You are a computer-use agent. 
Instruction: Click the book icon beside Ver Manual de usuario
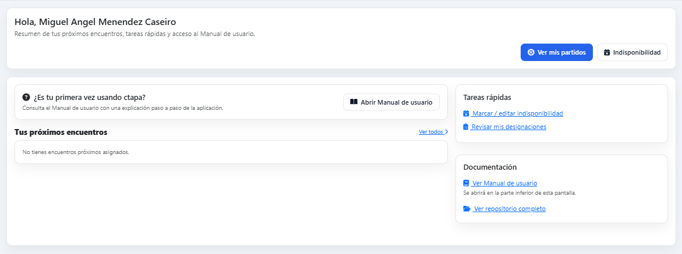(466, 183)
